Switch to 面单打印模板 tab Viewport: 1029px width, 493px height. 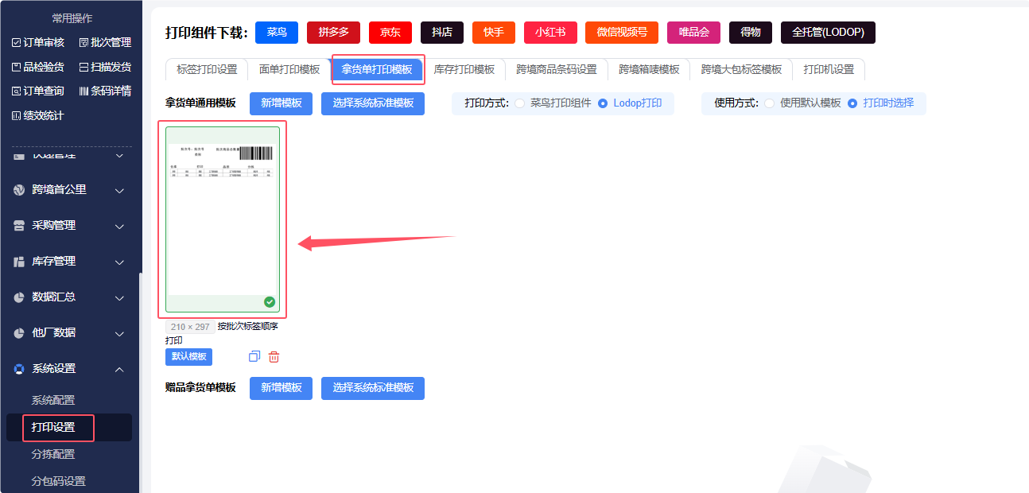[x=289, y=70]
